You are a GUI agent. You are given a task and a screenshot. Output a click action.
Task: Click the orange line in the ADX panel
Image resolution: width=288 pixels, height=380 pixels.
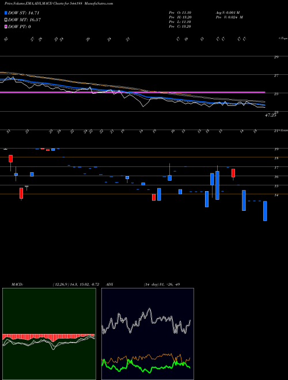(x=146, y=357)
